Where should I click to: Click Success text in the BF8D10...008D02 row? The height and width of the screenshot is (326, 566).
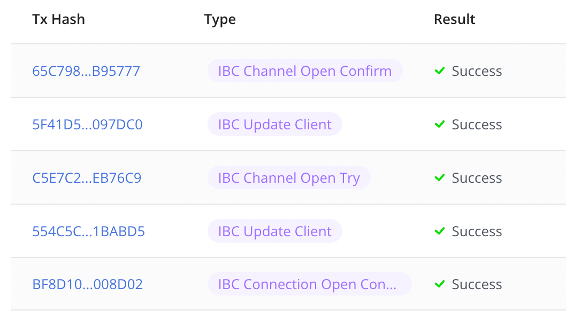(x=477, y=284)
